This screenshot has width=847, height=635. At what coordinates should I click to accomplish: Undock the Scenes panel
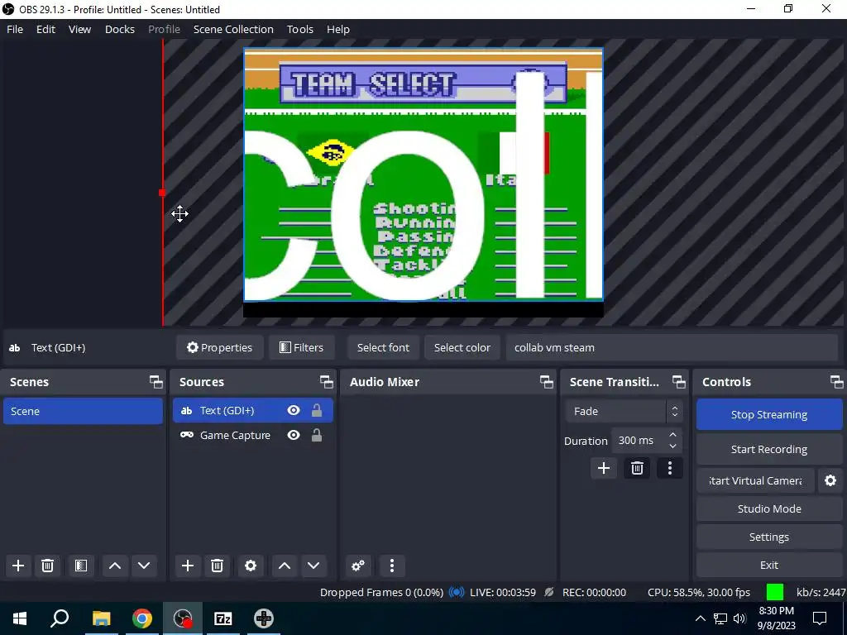[156, 382]
